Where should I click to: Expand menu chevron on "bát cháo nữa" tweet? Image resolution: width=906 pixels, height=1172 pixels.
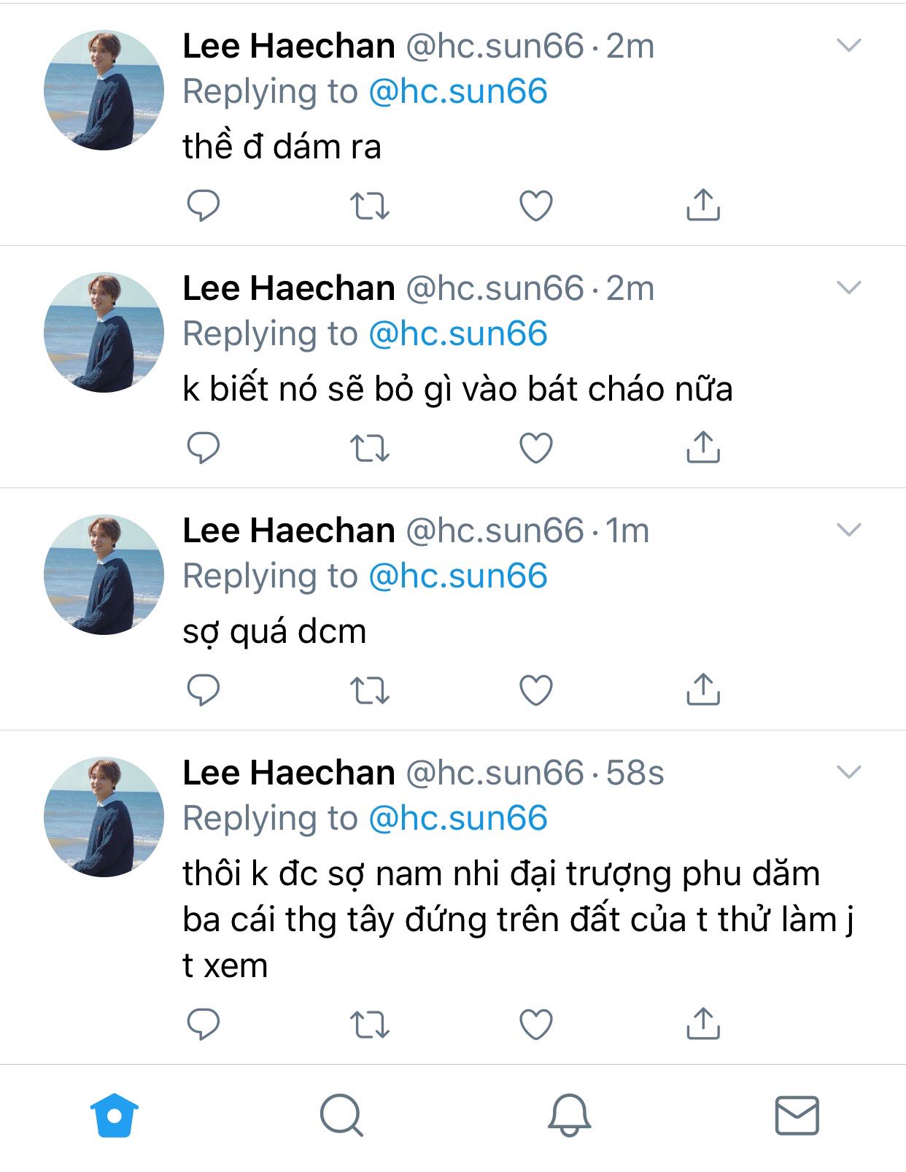pyautogui.click(x=849, y=288)
